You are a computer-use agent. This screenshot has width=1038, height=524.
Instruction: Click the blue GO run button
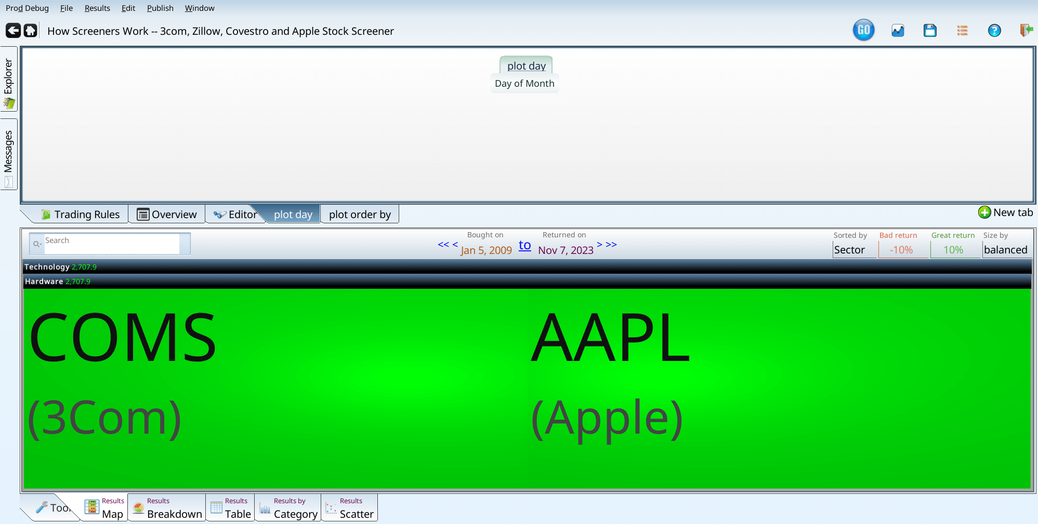[863, 30]
